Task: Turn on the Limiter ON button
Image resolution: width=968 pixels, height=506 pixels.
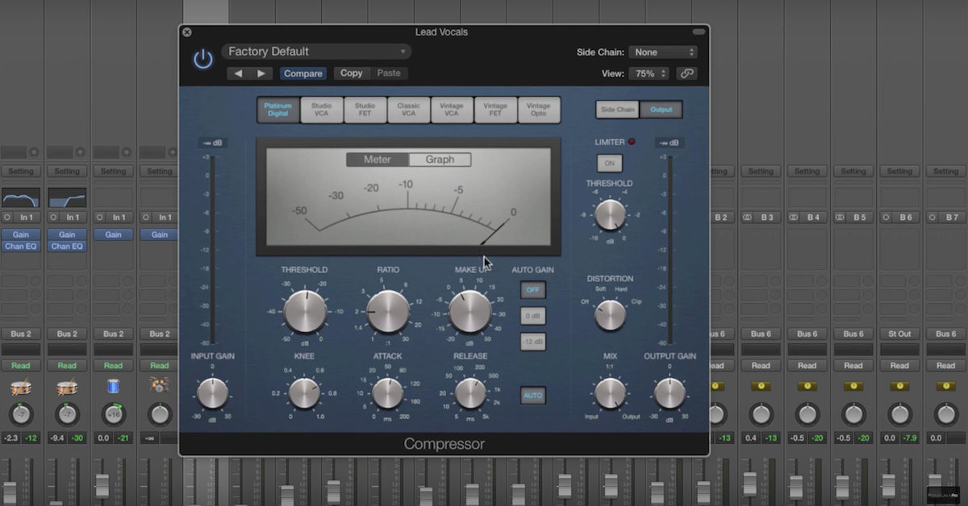Action: coord(609,164)
